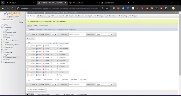Click Delete icon for row id 8
The image size is (181, 96).
[x=44, y=66]
